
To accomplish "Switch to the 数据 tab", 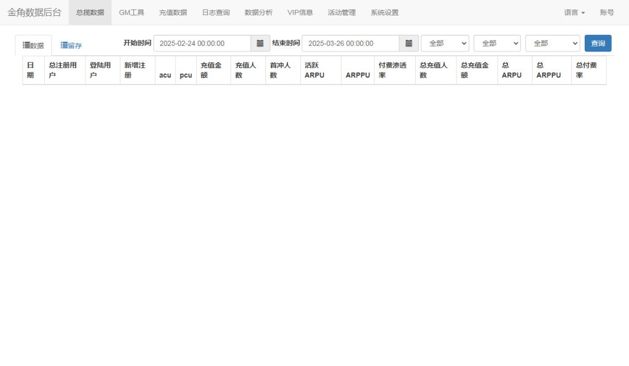I will click(34, 44).
